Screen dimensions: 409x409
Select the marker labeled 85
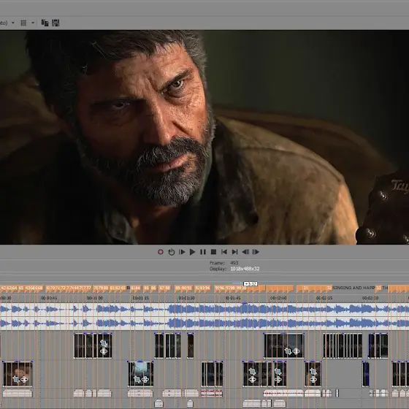pos(147,288)
